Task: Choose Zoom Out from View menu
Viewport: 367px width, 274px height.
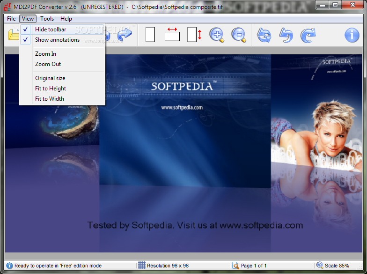Action: coord(62,64)
